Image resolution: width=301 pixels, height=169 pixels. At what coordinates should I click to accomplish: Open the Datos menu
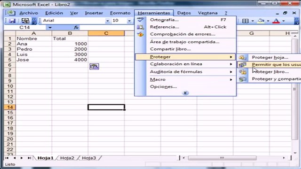(184, 13)
